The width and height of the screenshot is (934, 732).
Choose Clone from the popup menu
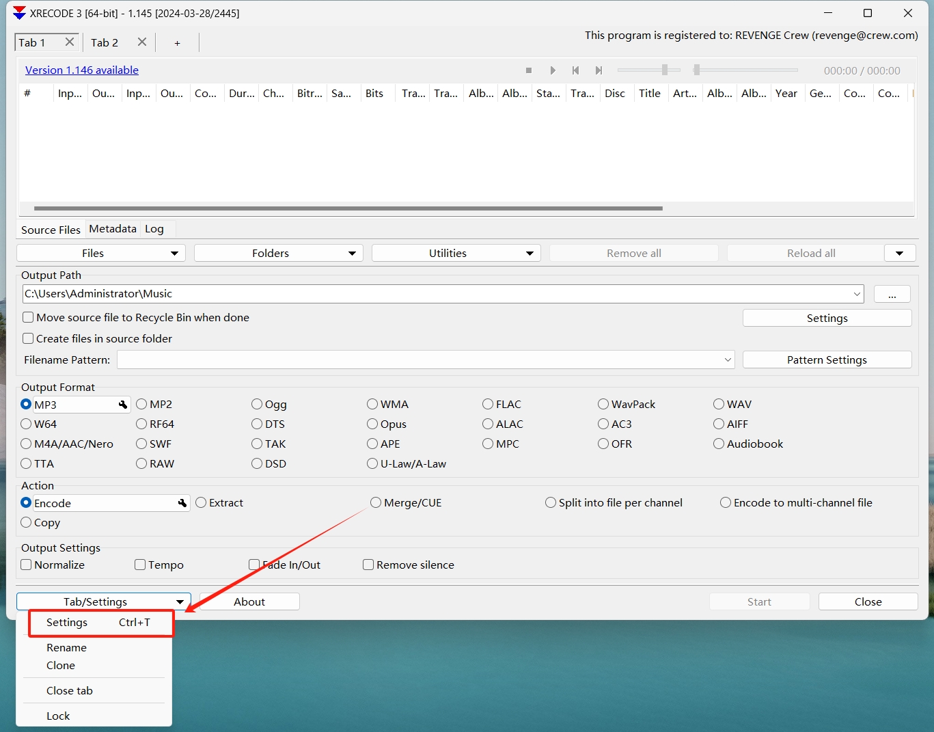[61, 666]
